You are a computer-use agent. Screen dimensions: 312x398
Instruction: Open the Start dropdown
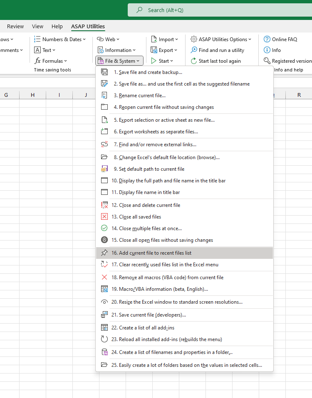tap(162, 61)
